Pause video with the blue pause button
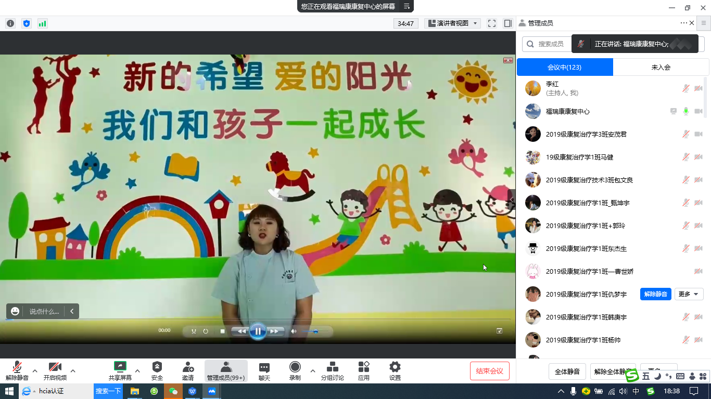The height and width of the screenshot is (399, 711). [258, 331]
